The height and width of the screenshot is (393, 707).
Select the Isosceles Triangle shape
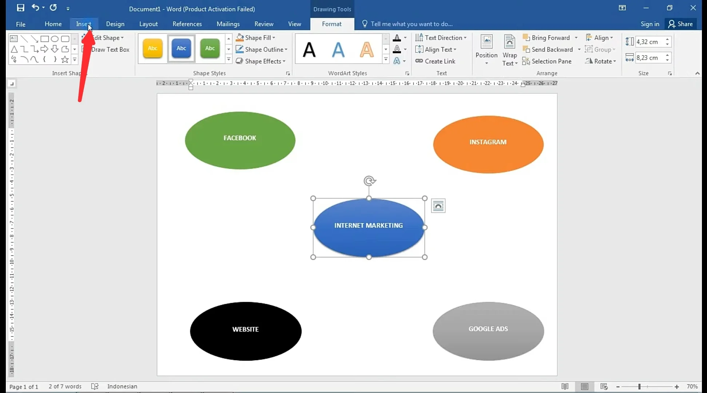point(14,49)
